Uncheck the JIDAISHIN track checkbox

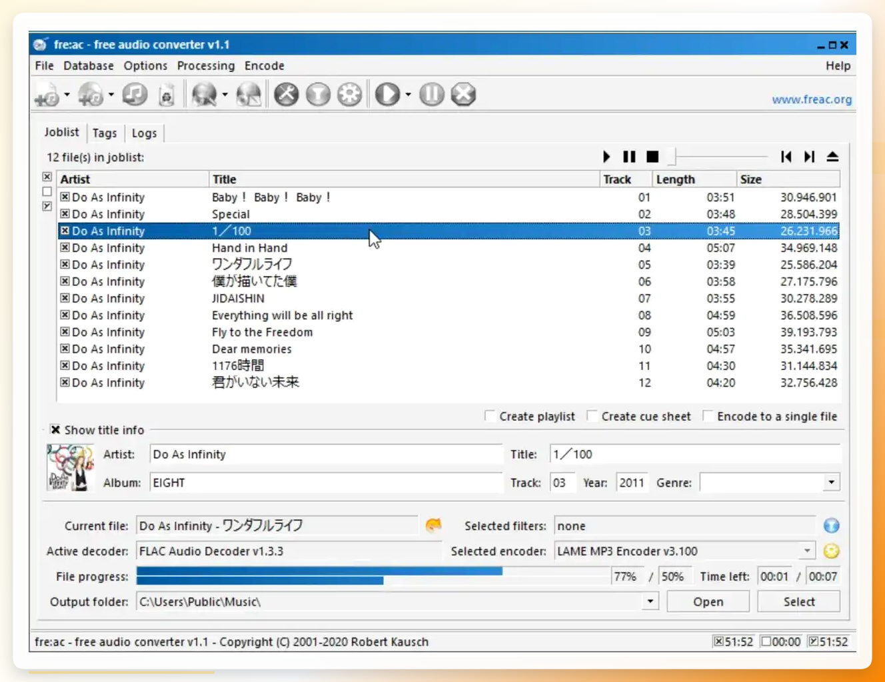click(x=65, y=298)
